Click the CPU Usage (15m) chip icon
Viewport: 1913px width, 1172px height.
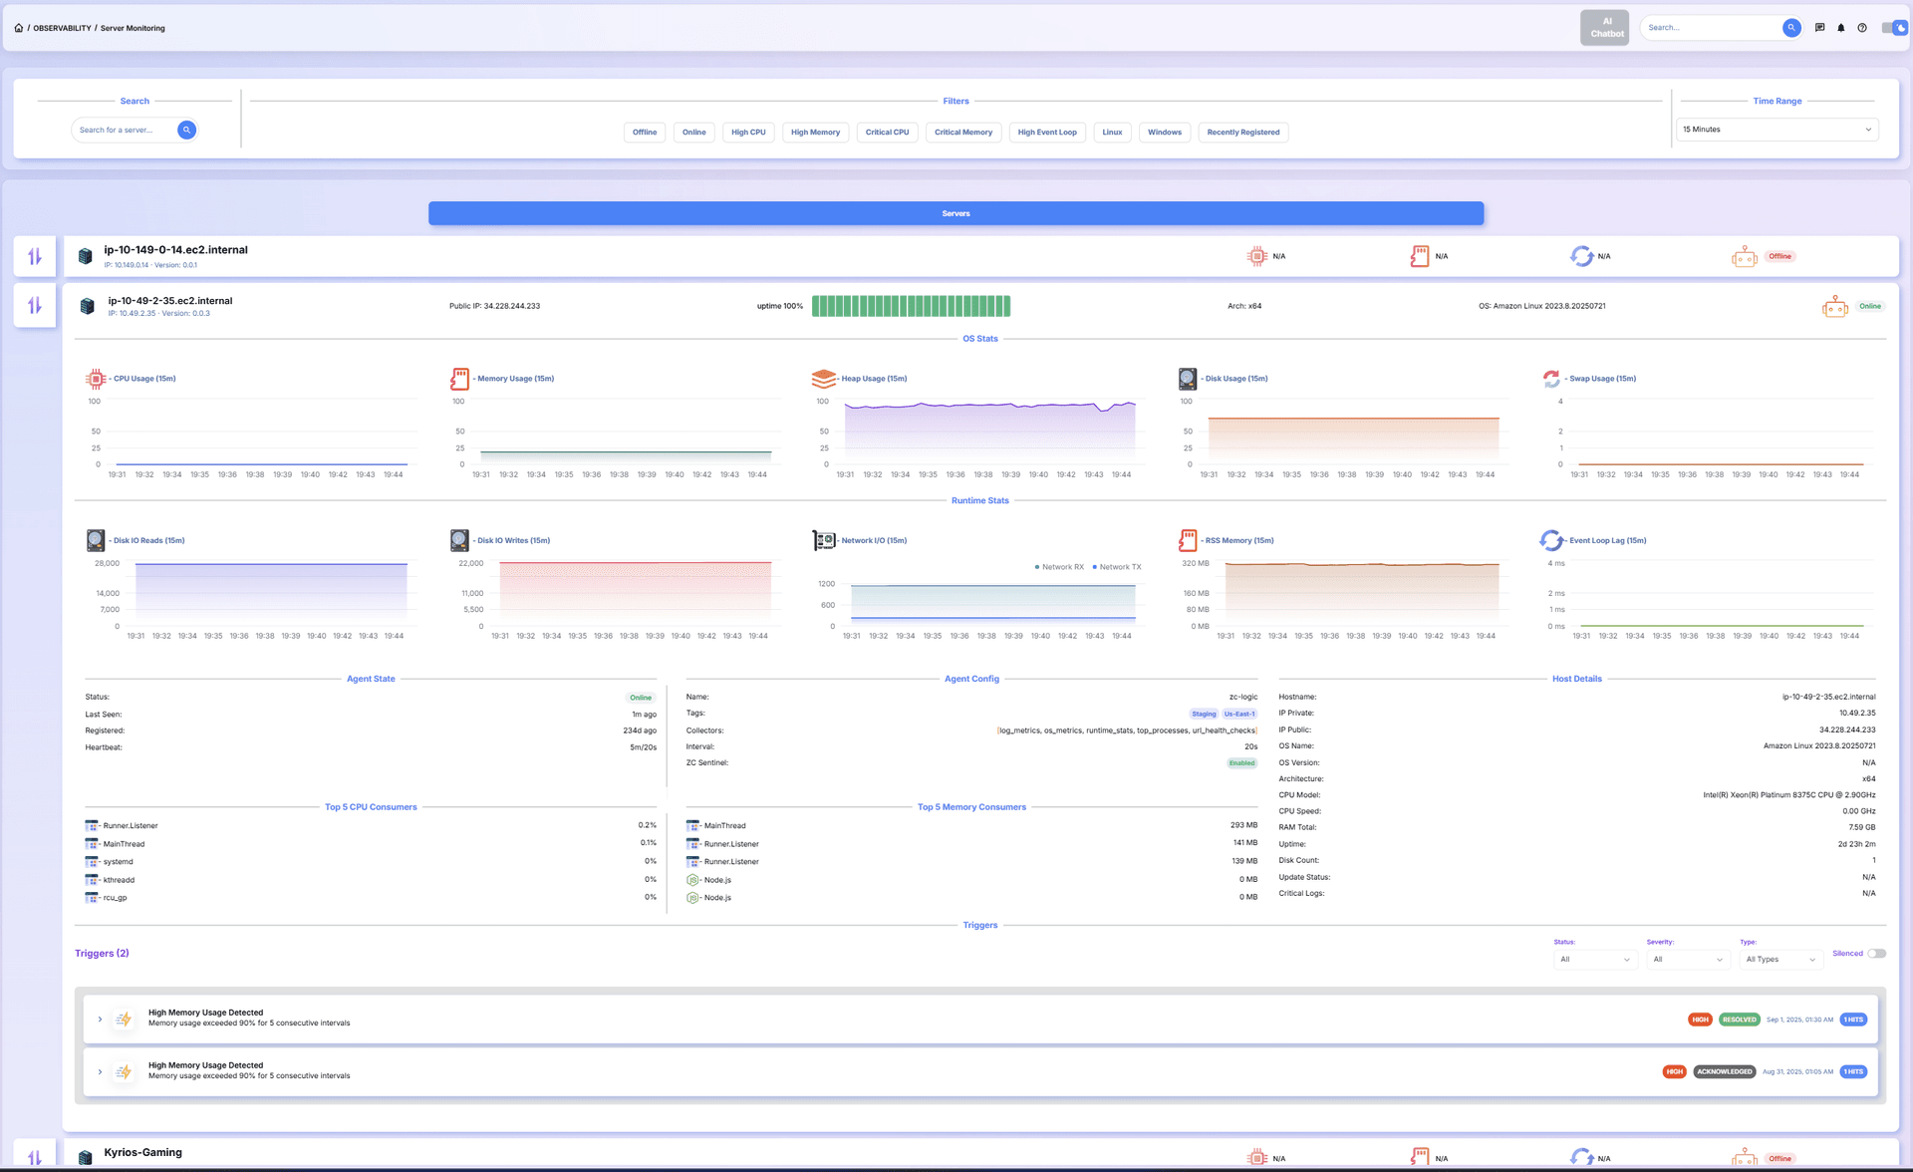coord(96,379)
